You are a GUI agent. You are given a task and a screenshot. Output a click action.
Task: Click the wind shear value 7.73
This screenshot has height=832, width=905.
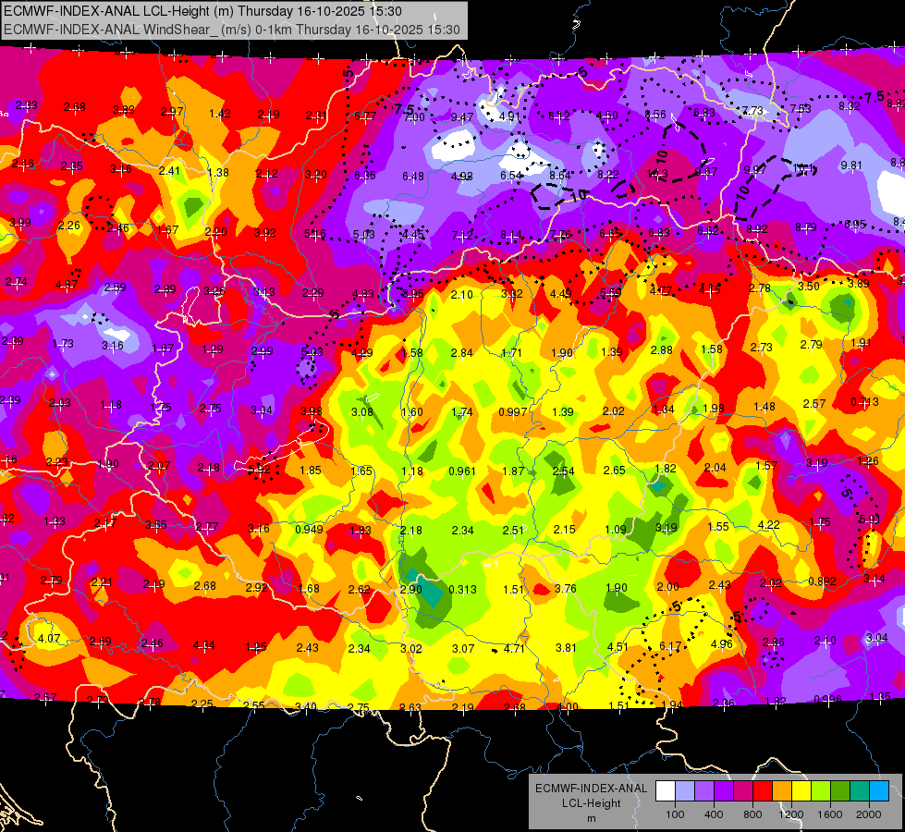coord(752,110)
